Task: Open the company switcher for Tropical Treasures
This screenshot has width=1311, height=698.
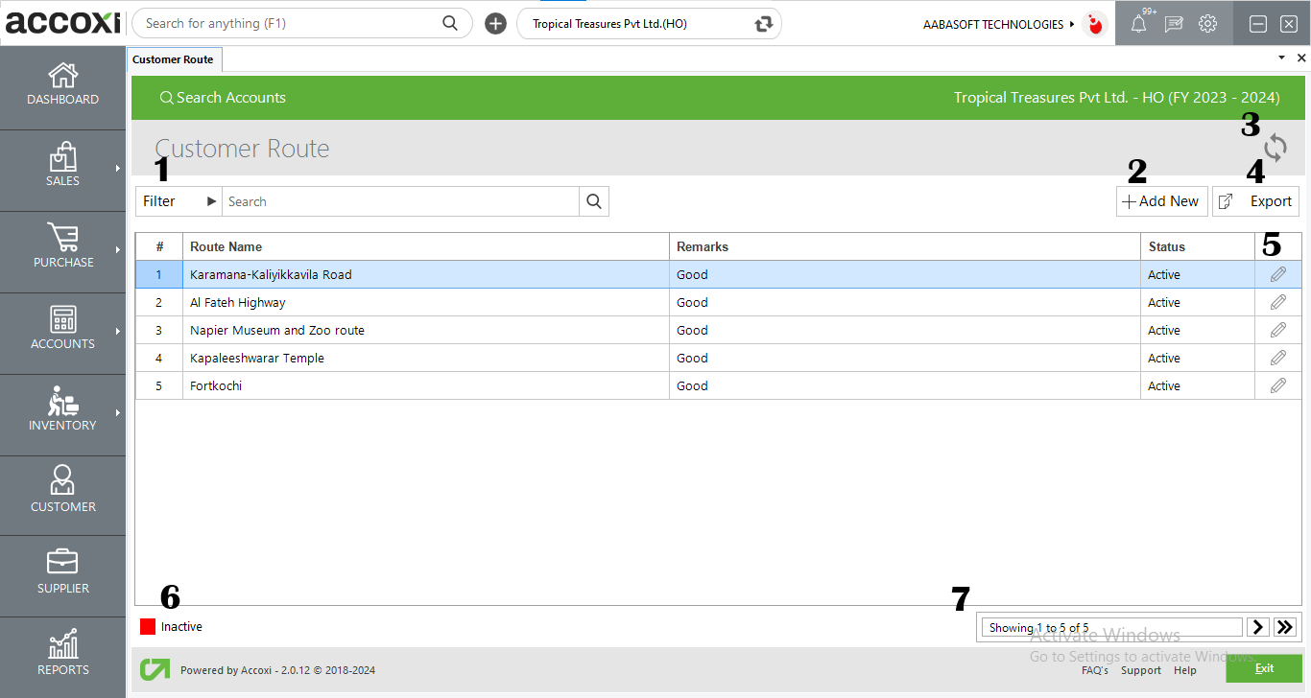Action: coord(761,23)
